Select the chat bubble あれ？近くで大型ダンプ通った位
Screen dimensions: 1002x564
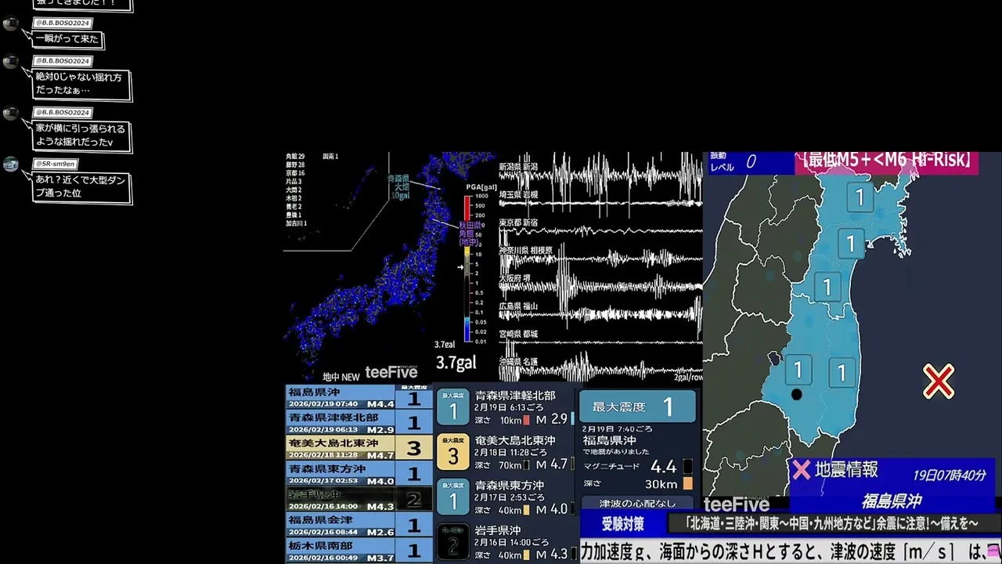click(x=81, y=186)
